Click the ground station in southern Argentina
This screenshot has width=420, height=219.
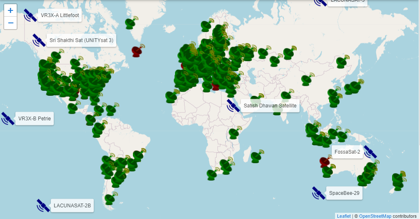tap(111, 199)
